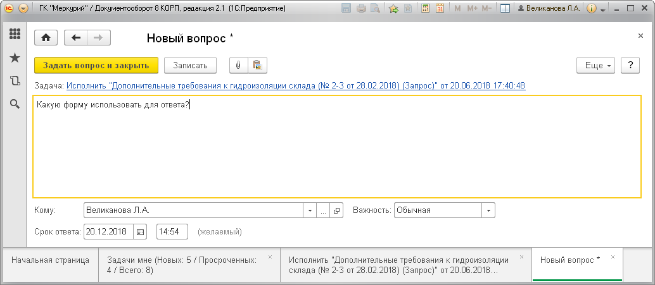Click Print preview icon in title bar

[x=376, y=8]
